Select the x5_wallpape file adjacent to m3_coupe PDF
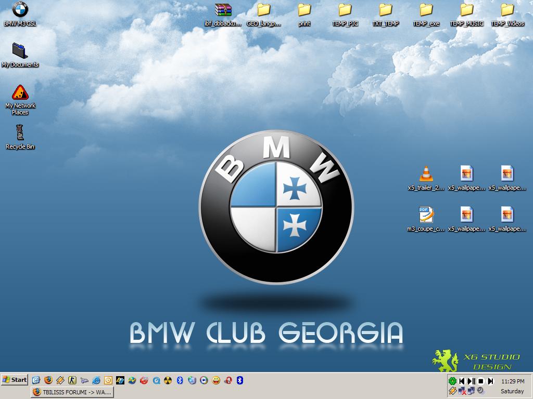The height and width of the screenshot is (399, 533). tap(466, 219)
